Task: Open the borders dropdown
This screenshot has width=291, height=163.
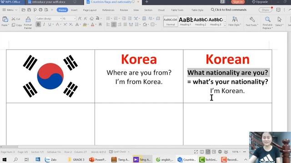Action: click(x=156, y=24)
